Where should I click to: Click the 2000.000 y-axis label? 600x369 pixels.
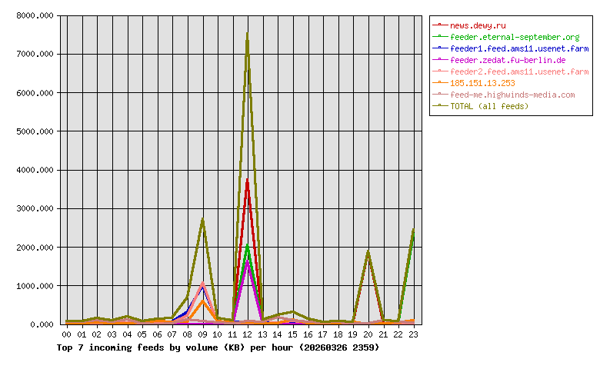[x=35, y=248]
